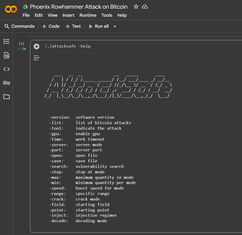Open the Find and replace sidebar icon
Screen dimensions: 242x235
(7, 55)
